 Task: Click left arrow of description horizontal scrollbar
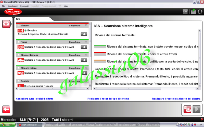[95, 88]
